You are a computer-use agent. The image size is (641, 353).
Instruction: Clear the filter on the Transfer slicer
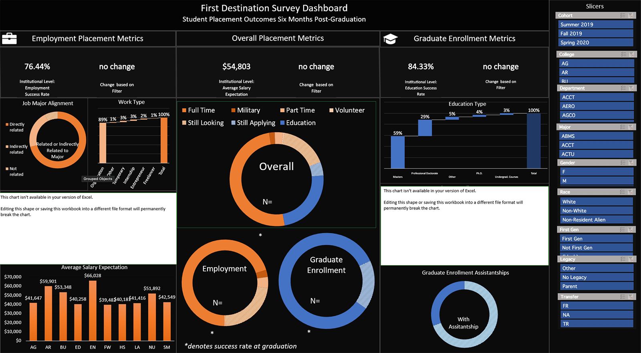click(631, 297)
